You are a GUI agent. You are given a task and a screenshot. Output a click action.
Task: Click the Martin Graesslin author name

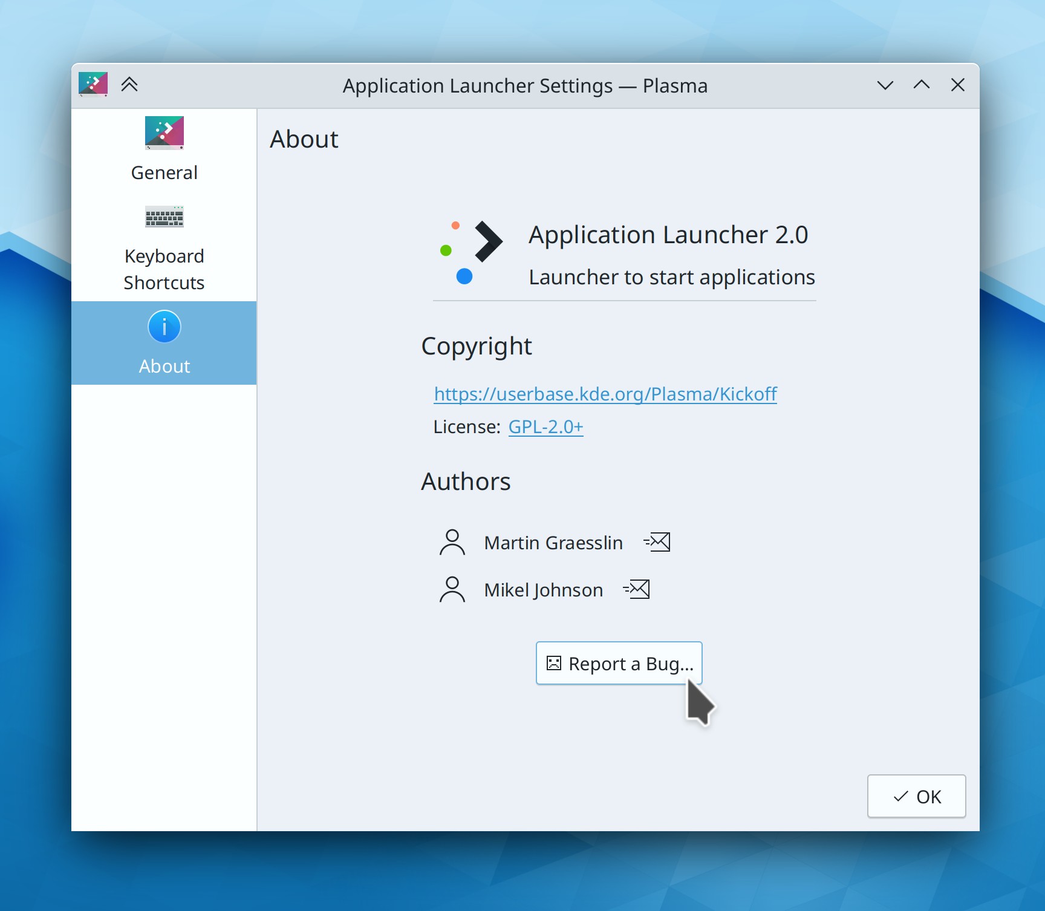tap(553, 543)
